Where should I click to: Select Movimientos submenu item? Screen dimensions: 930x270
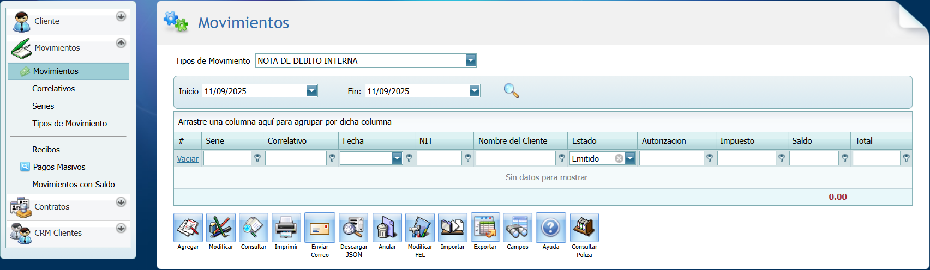click(68, 71)
